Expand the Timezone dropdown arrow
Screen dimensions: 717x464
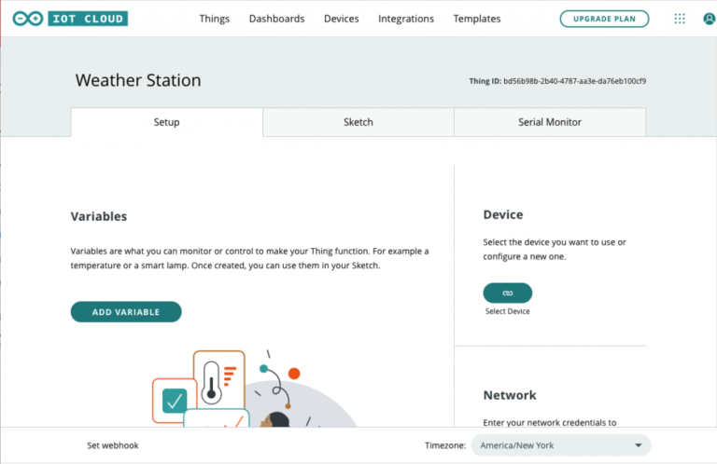point(638,445)
